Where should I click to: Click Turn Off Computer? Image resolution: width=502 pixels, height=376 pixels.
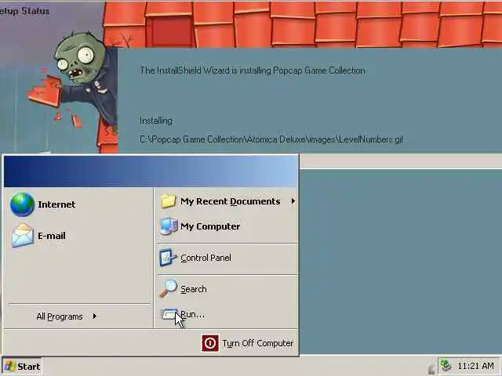click(247, 343)
